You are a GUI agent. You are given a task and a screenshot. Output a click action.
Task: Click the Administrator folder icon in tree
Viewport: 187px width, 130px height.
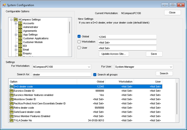20,27
